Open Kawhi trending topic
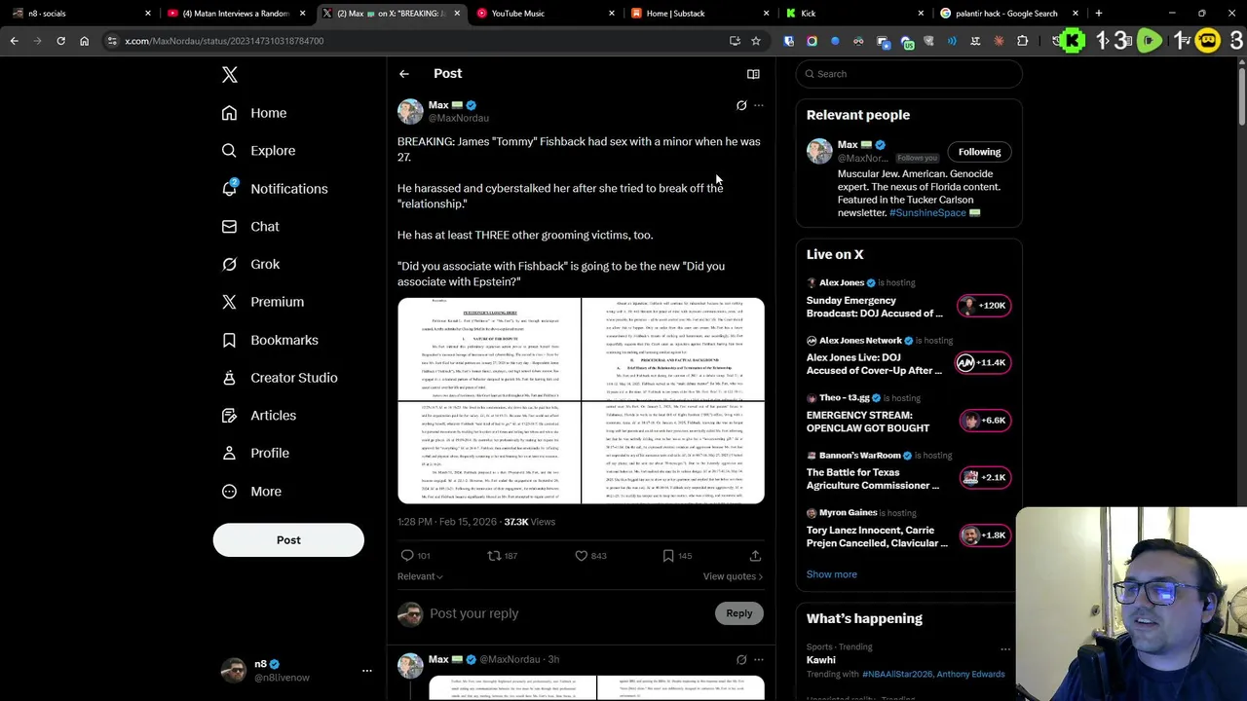The height and width of the screenshot is (701, 1247). [821, 660]
